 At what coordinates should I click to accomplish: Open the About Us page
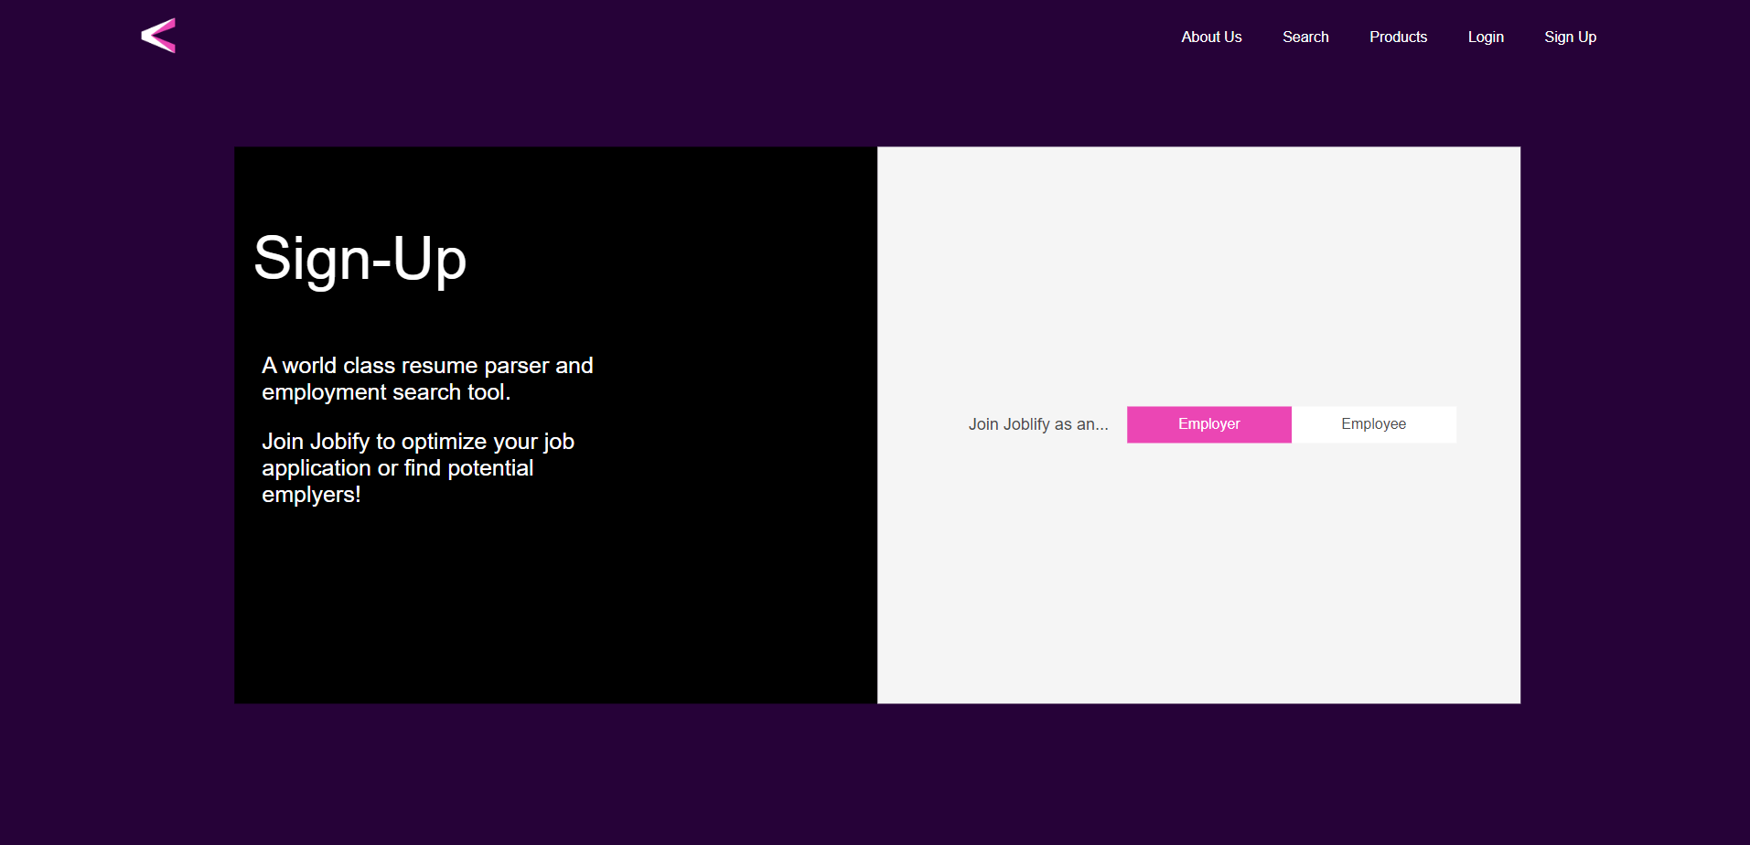click(1211, 37)
